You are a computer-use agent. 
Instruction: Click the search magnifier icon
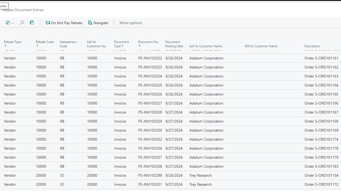tap(22, 23)
